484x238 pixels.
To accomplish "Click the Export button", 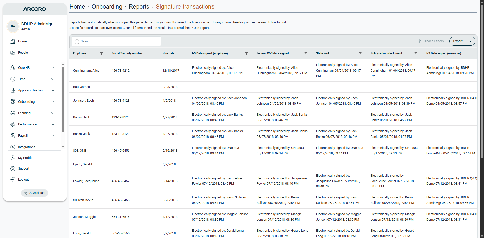I will pyautogui.click(x=458, y=41).
